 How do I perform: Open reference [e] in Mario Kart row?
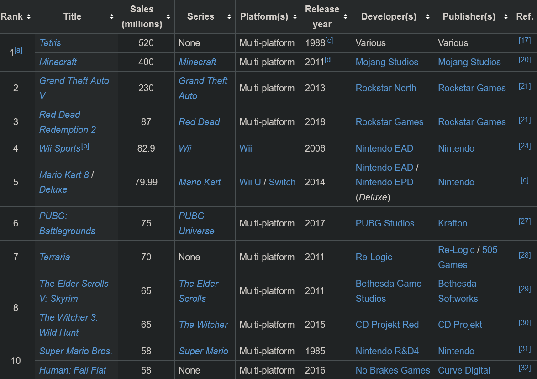click(x=524, y=180)
